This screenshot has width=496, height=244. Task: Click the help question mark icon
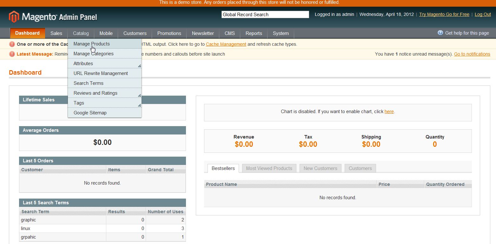(x=440, y=33)
